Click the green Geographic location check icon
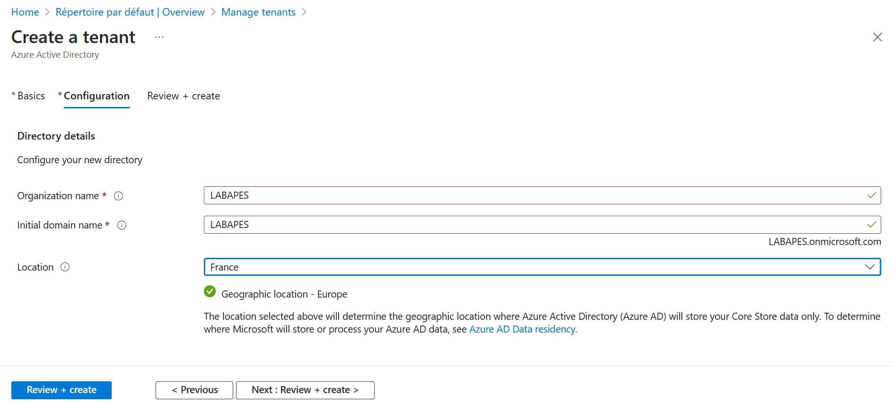The width and height of the screenshot is (893, 404). pyautogui.click(x=210, y=291)
